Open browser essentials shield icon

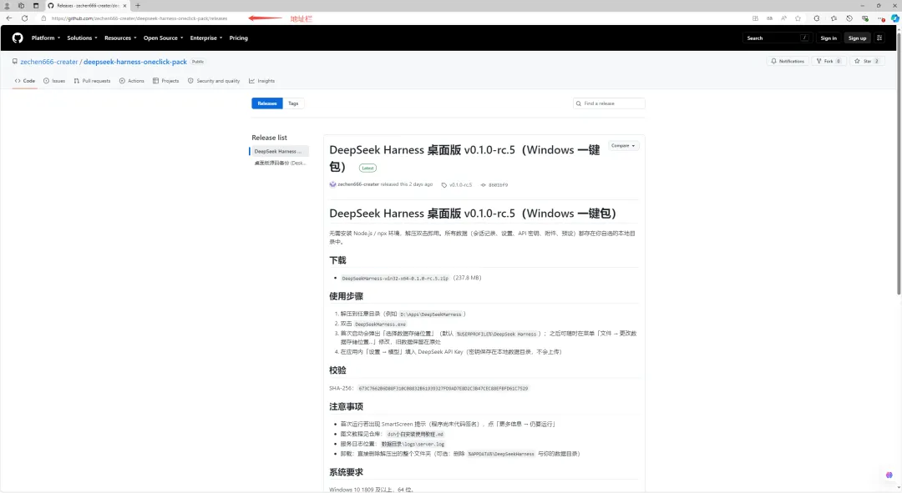pos(864,18)
